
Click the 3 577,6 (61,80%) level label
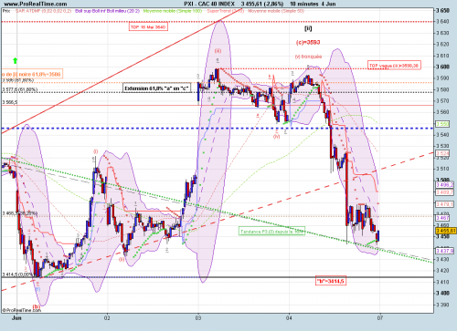click(x=20, y=89)
